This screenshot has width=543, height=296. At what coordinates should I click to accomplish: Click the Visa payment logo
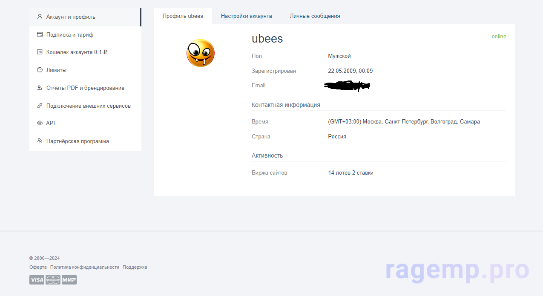pos(37,280)
